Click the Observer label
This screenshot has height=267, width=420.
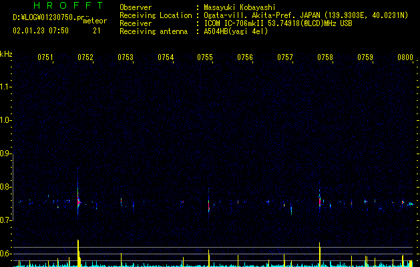[136, 7]
